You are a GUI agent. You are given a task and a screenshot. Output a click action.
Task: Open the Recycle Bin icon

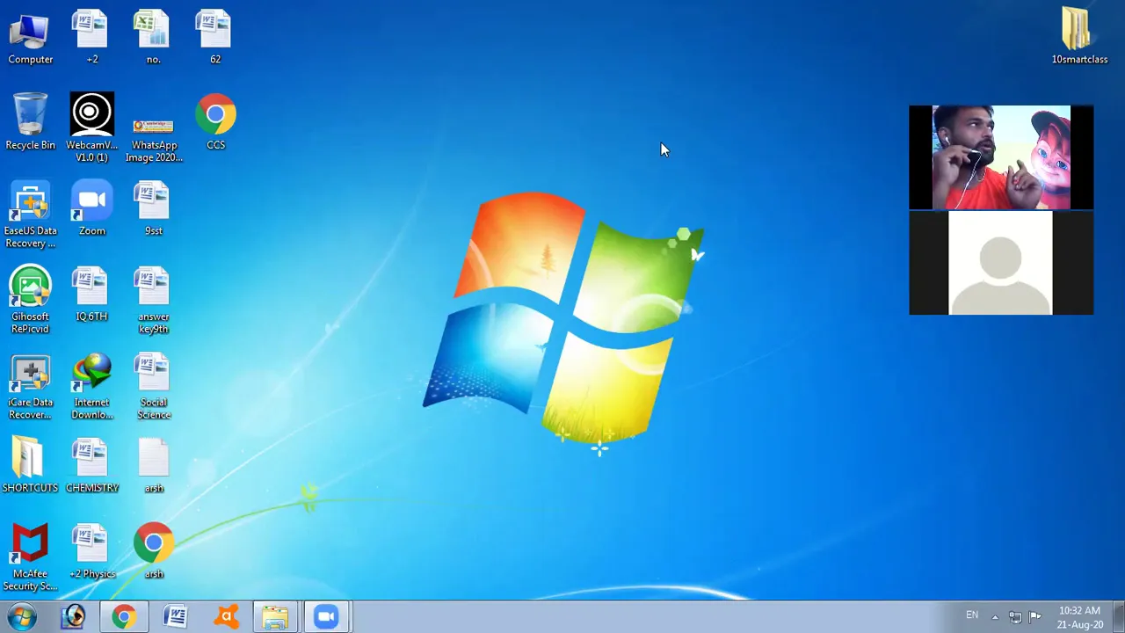tap(30, 122)
